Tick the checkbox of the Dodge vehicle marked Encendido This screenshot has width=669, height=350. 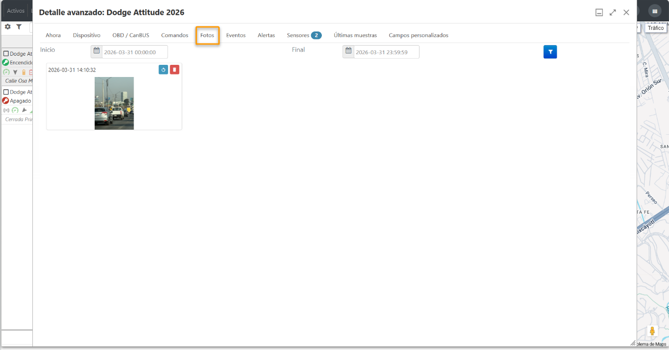[6, 54]
